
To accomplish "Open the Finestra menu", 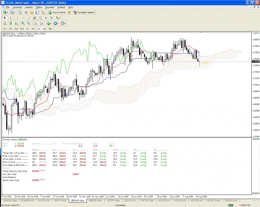I will tap(61, 7).
